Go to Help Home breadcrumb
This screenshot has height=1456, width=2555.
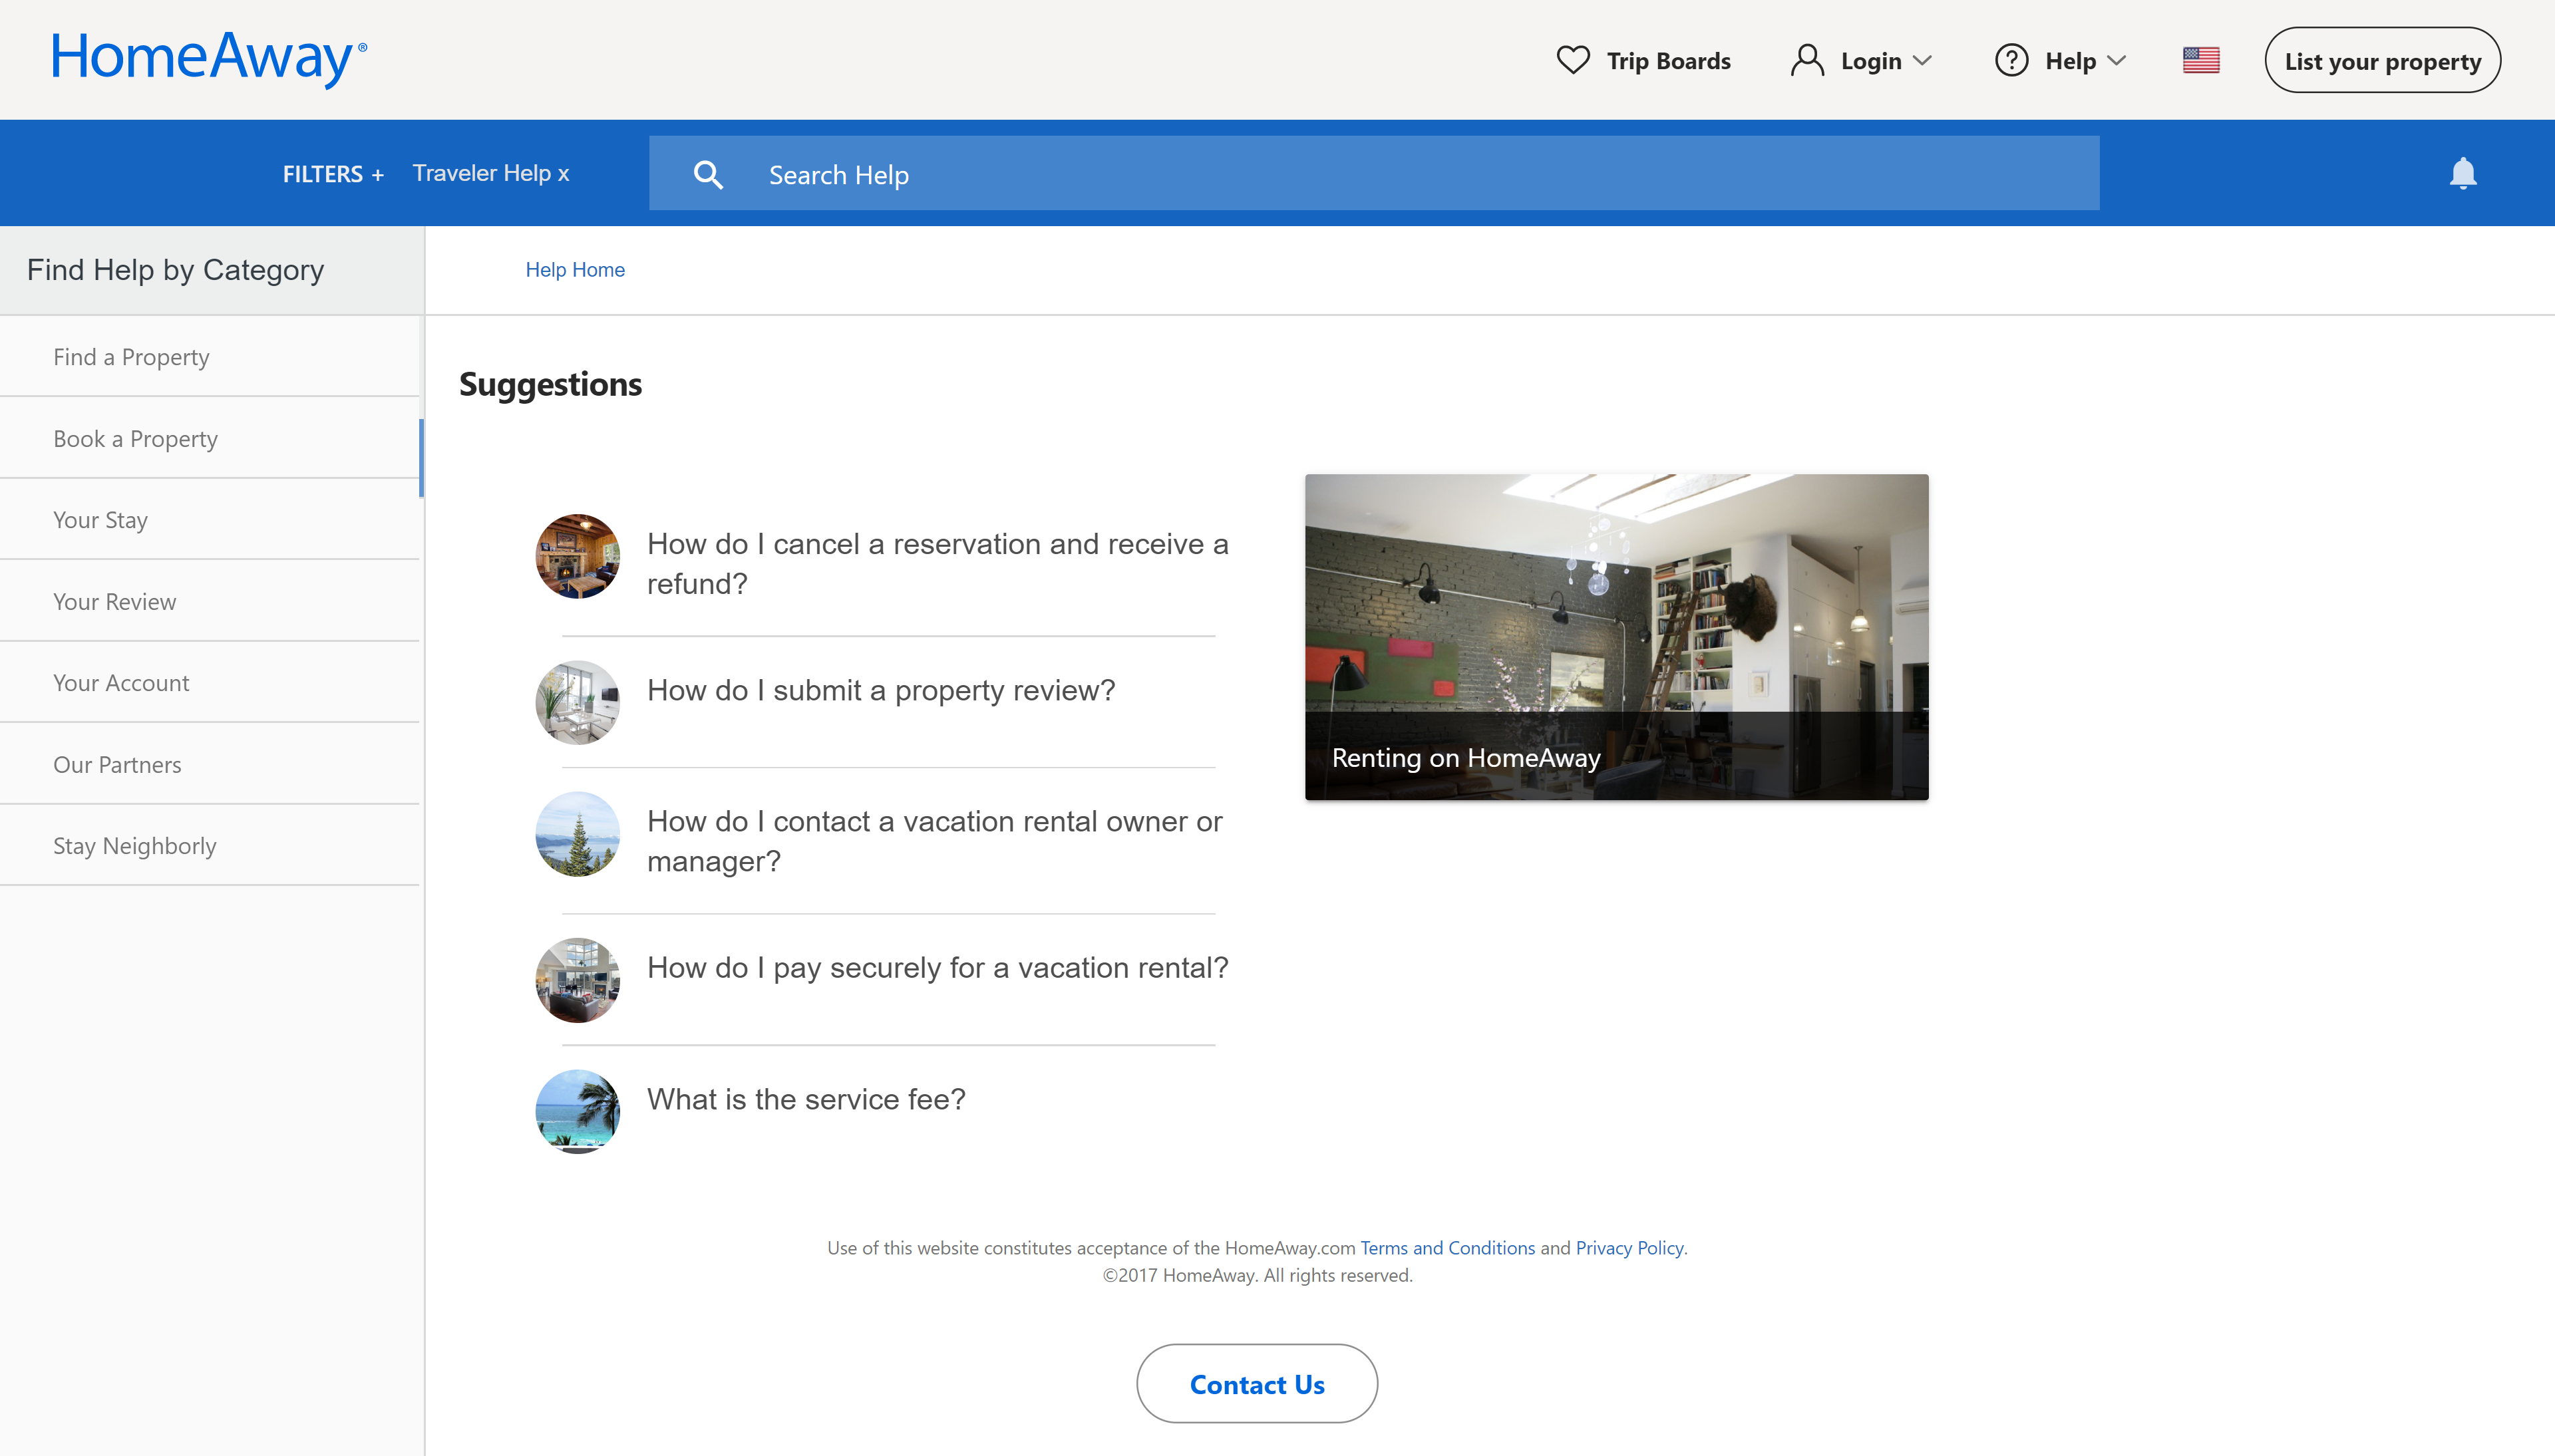click(x=575, y=270)
